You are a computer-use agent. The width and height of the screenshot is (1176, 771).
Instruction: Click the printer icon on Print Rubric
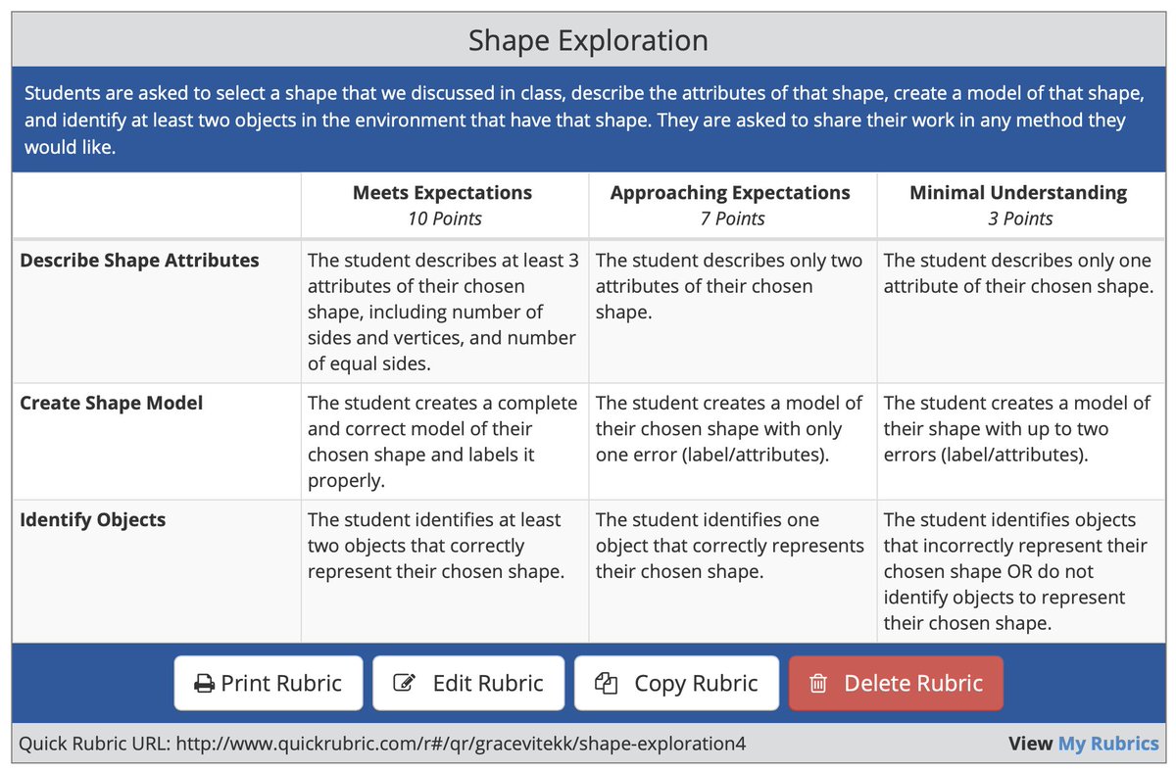click(204, 684)
